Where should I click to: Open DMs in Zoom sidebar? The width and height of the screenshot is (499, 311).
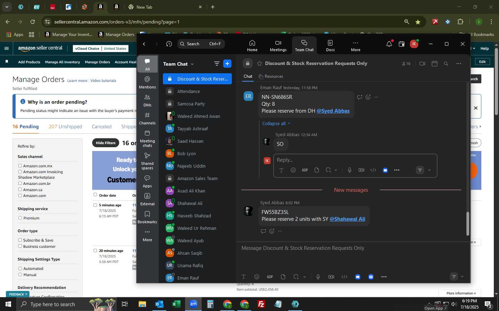147,101
